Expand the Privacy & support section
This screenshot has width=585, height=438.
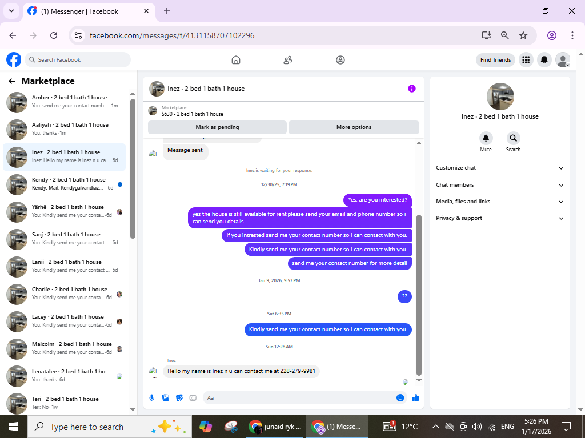[x=500, y=218]
